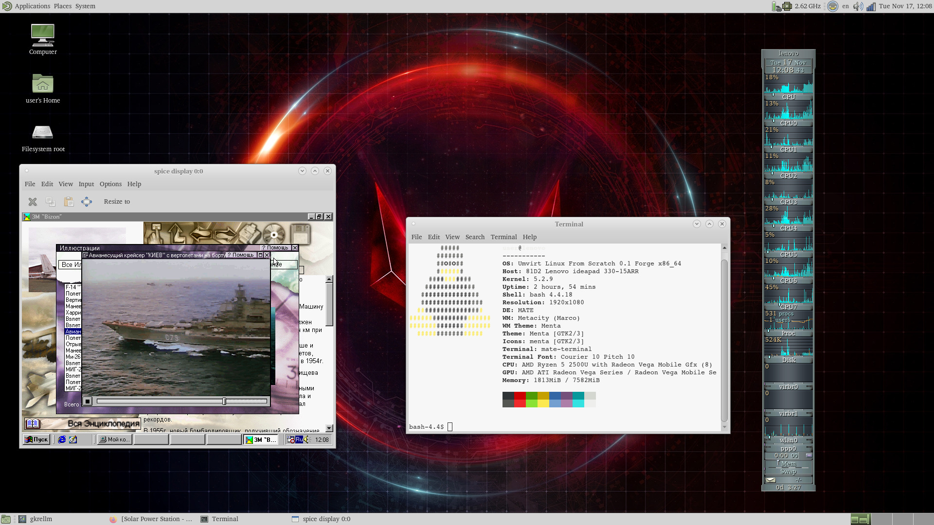Click the fullscreen icon in spice toolbar
Image resolution: width=934 pixels, height=525 pixels.
coord(87,202)
